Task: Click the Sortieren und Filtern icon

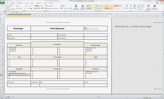Action: pos(148,6)
